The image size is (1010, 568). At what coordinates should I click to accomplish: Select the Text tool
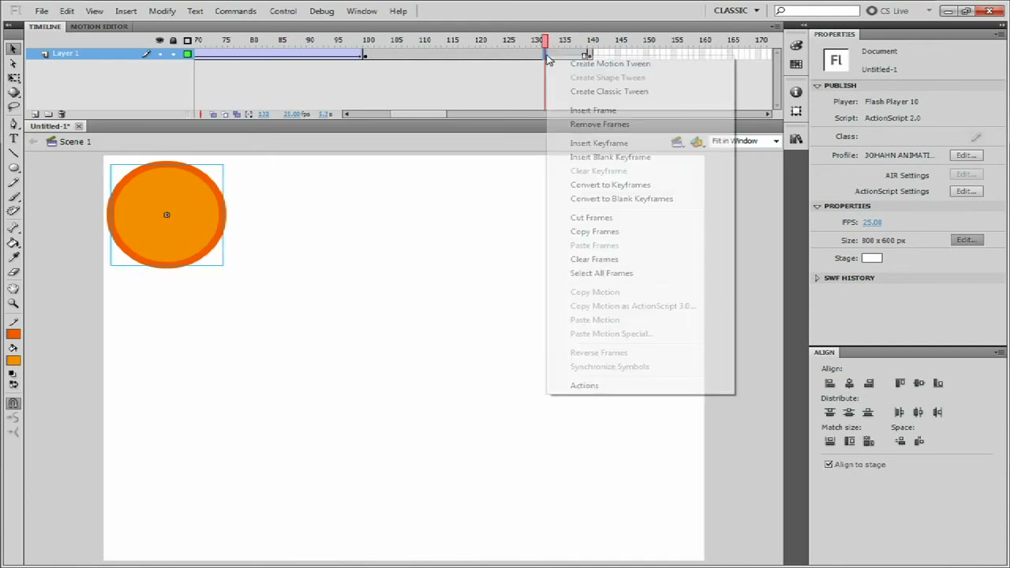point(13,139)
